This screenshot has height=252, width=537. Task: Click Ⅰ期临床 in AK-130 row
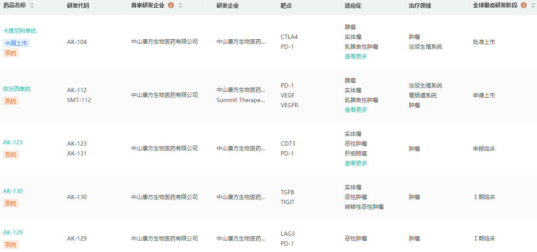[484, 197]
